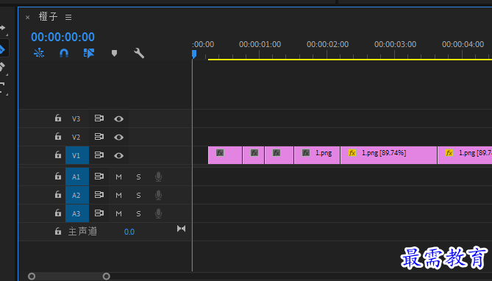The height and width of the screenshot is (281, 492).
Task: Mute track A1
Action: [118, 177]
